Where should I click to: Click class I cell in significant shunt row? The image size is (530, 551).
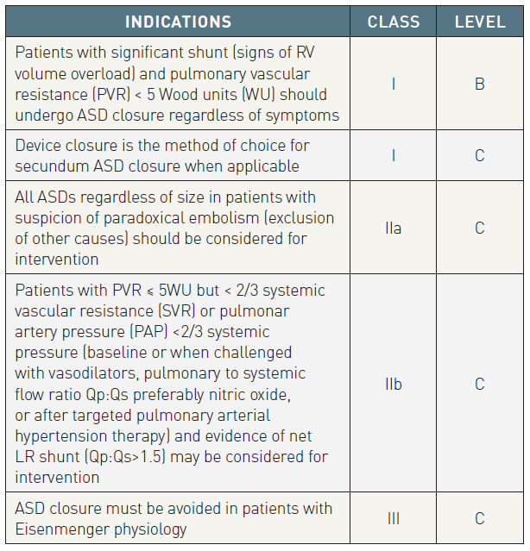pos(394,84)
